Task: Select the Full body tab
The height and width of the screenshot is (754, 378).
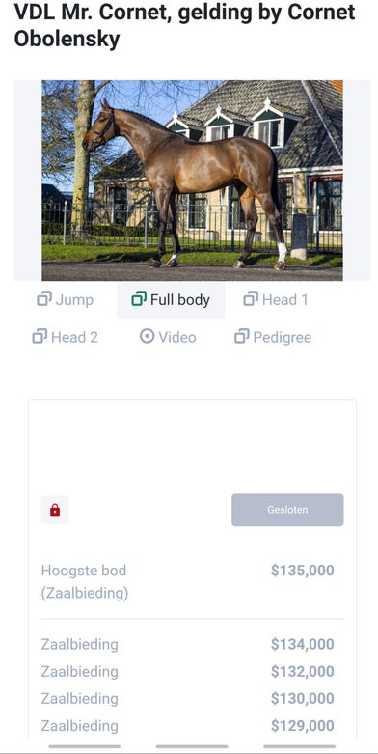Action: click(171, 299)
